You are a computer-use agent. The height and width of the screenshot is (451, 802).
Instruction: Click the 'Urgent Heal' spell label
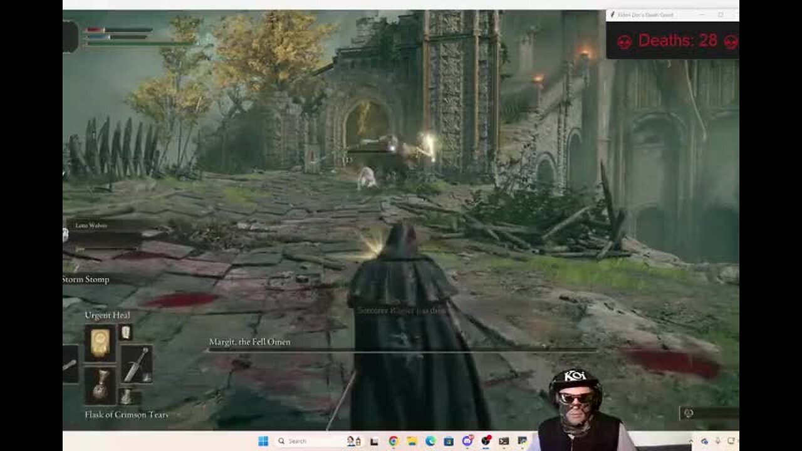[107, 315]
